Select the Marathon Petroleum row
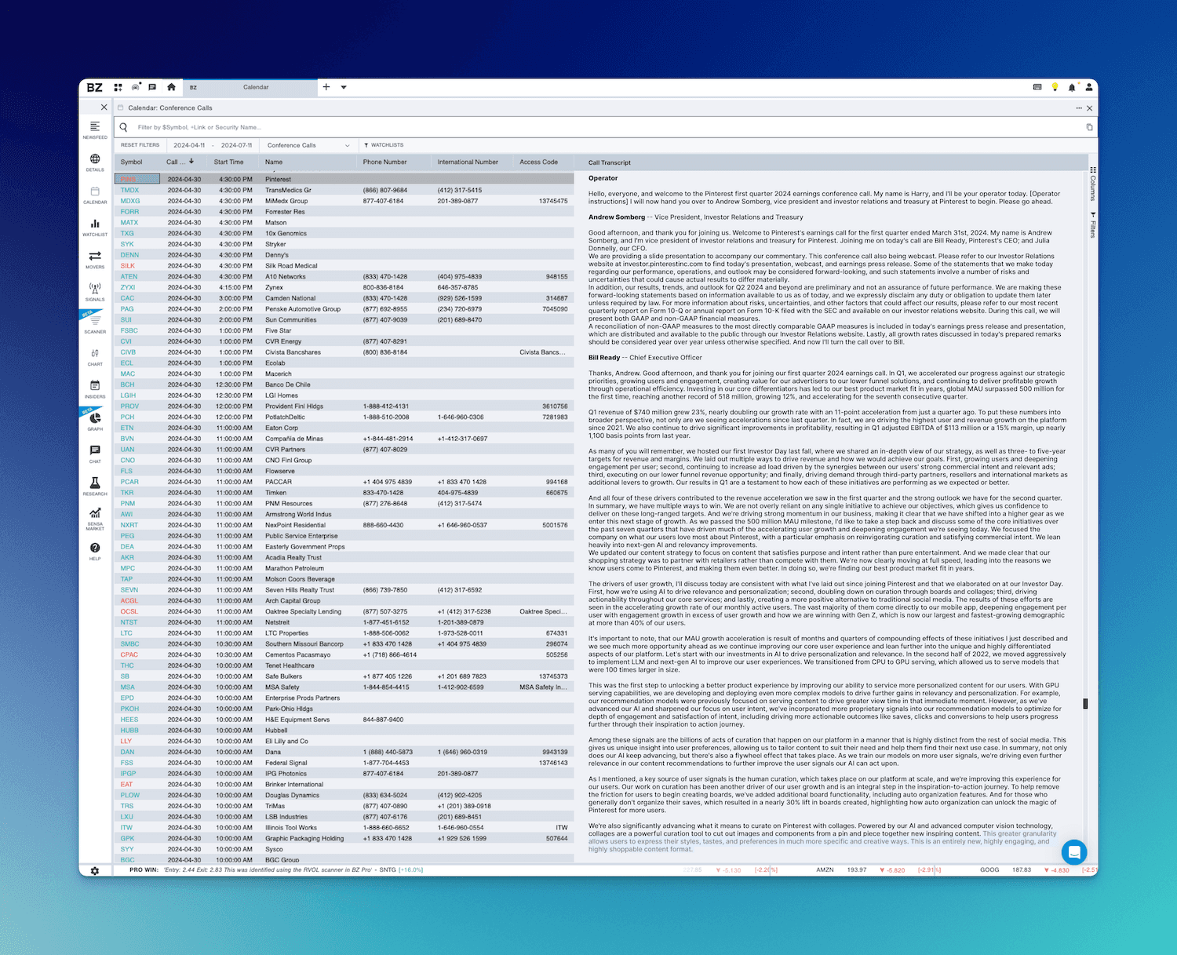Viewport: 1177px width, 955px height. 344,568
